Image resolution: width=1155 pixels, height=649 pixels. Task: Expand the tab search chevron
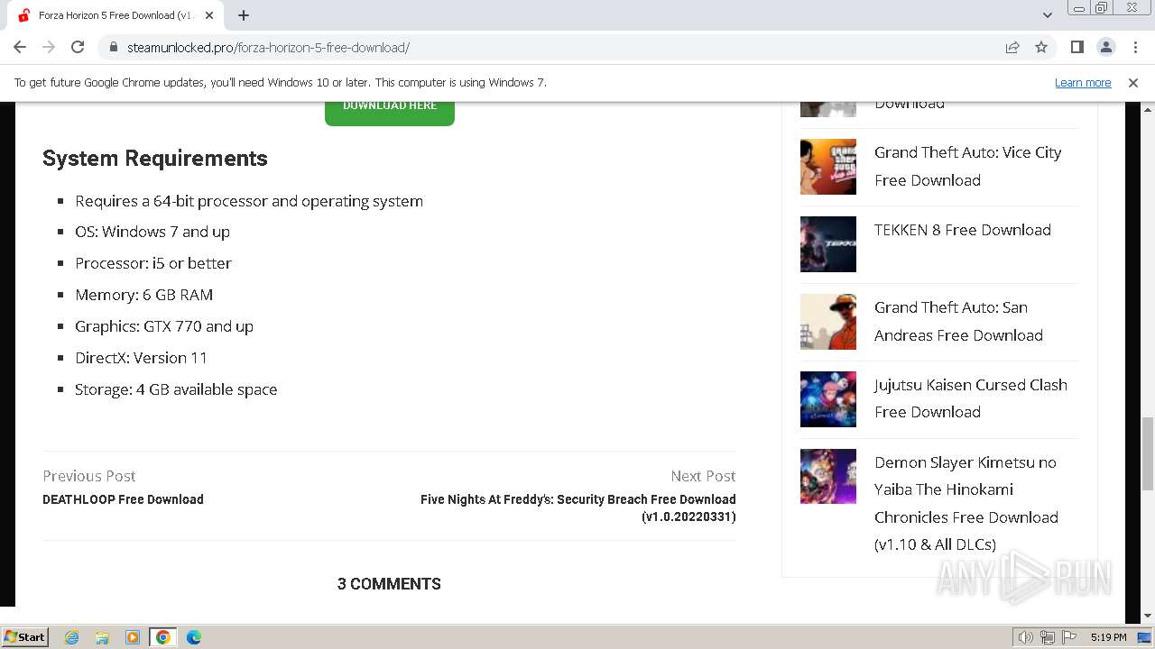(x=1047, y=15)
